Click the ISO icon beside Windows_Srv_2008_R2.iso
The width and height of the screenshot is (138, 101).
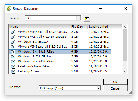(x=13, y=62)
